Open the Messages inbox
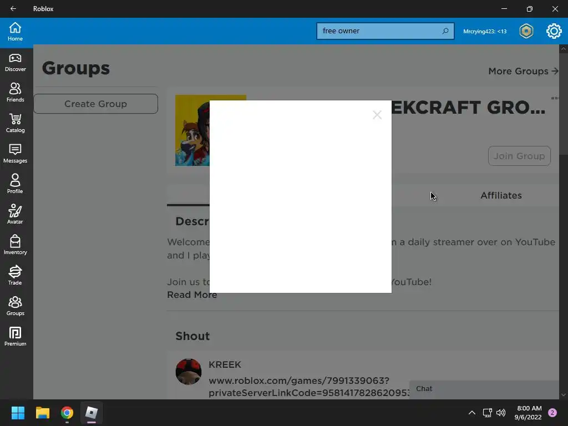This screenshot has height=426, width=568. tap(15, 154)
